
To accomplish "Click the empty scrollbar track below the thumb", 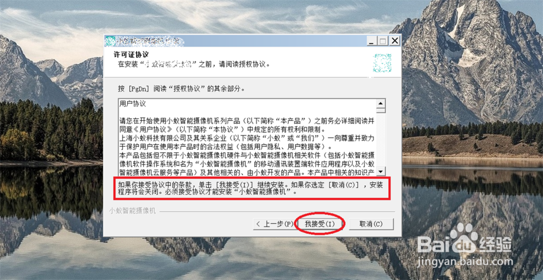I will (381, 140).
